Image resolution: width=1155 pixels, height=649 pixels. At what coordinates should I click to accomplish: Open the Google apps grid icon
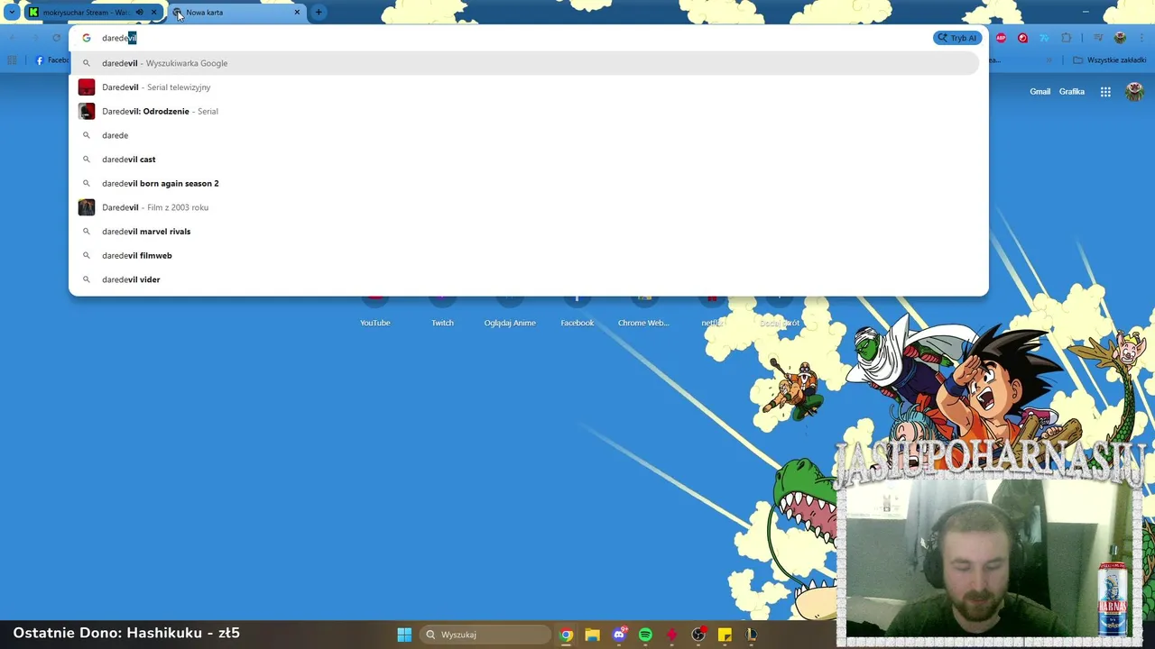click(x=1105, y=92)
